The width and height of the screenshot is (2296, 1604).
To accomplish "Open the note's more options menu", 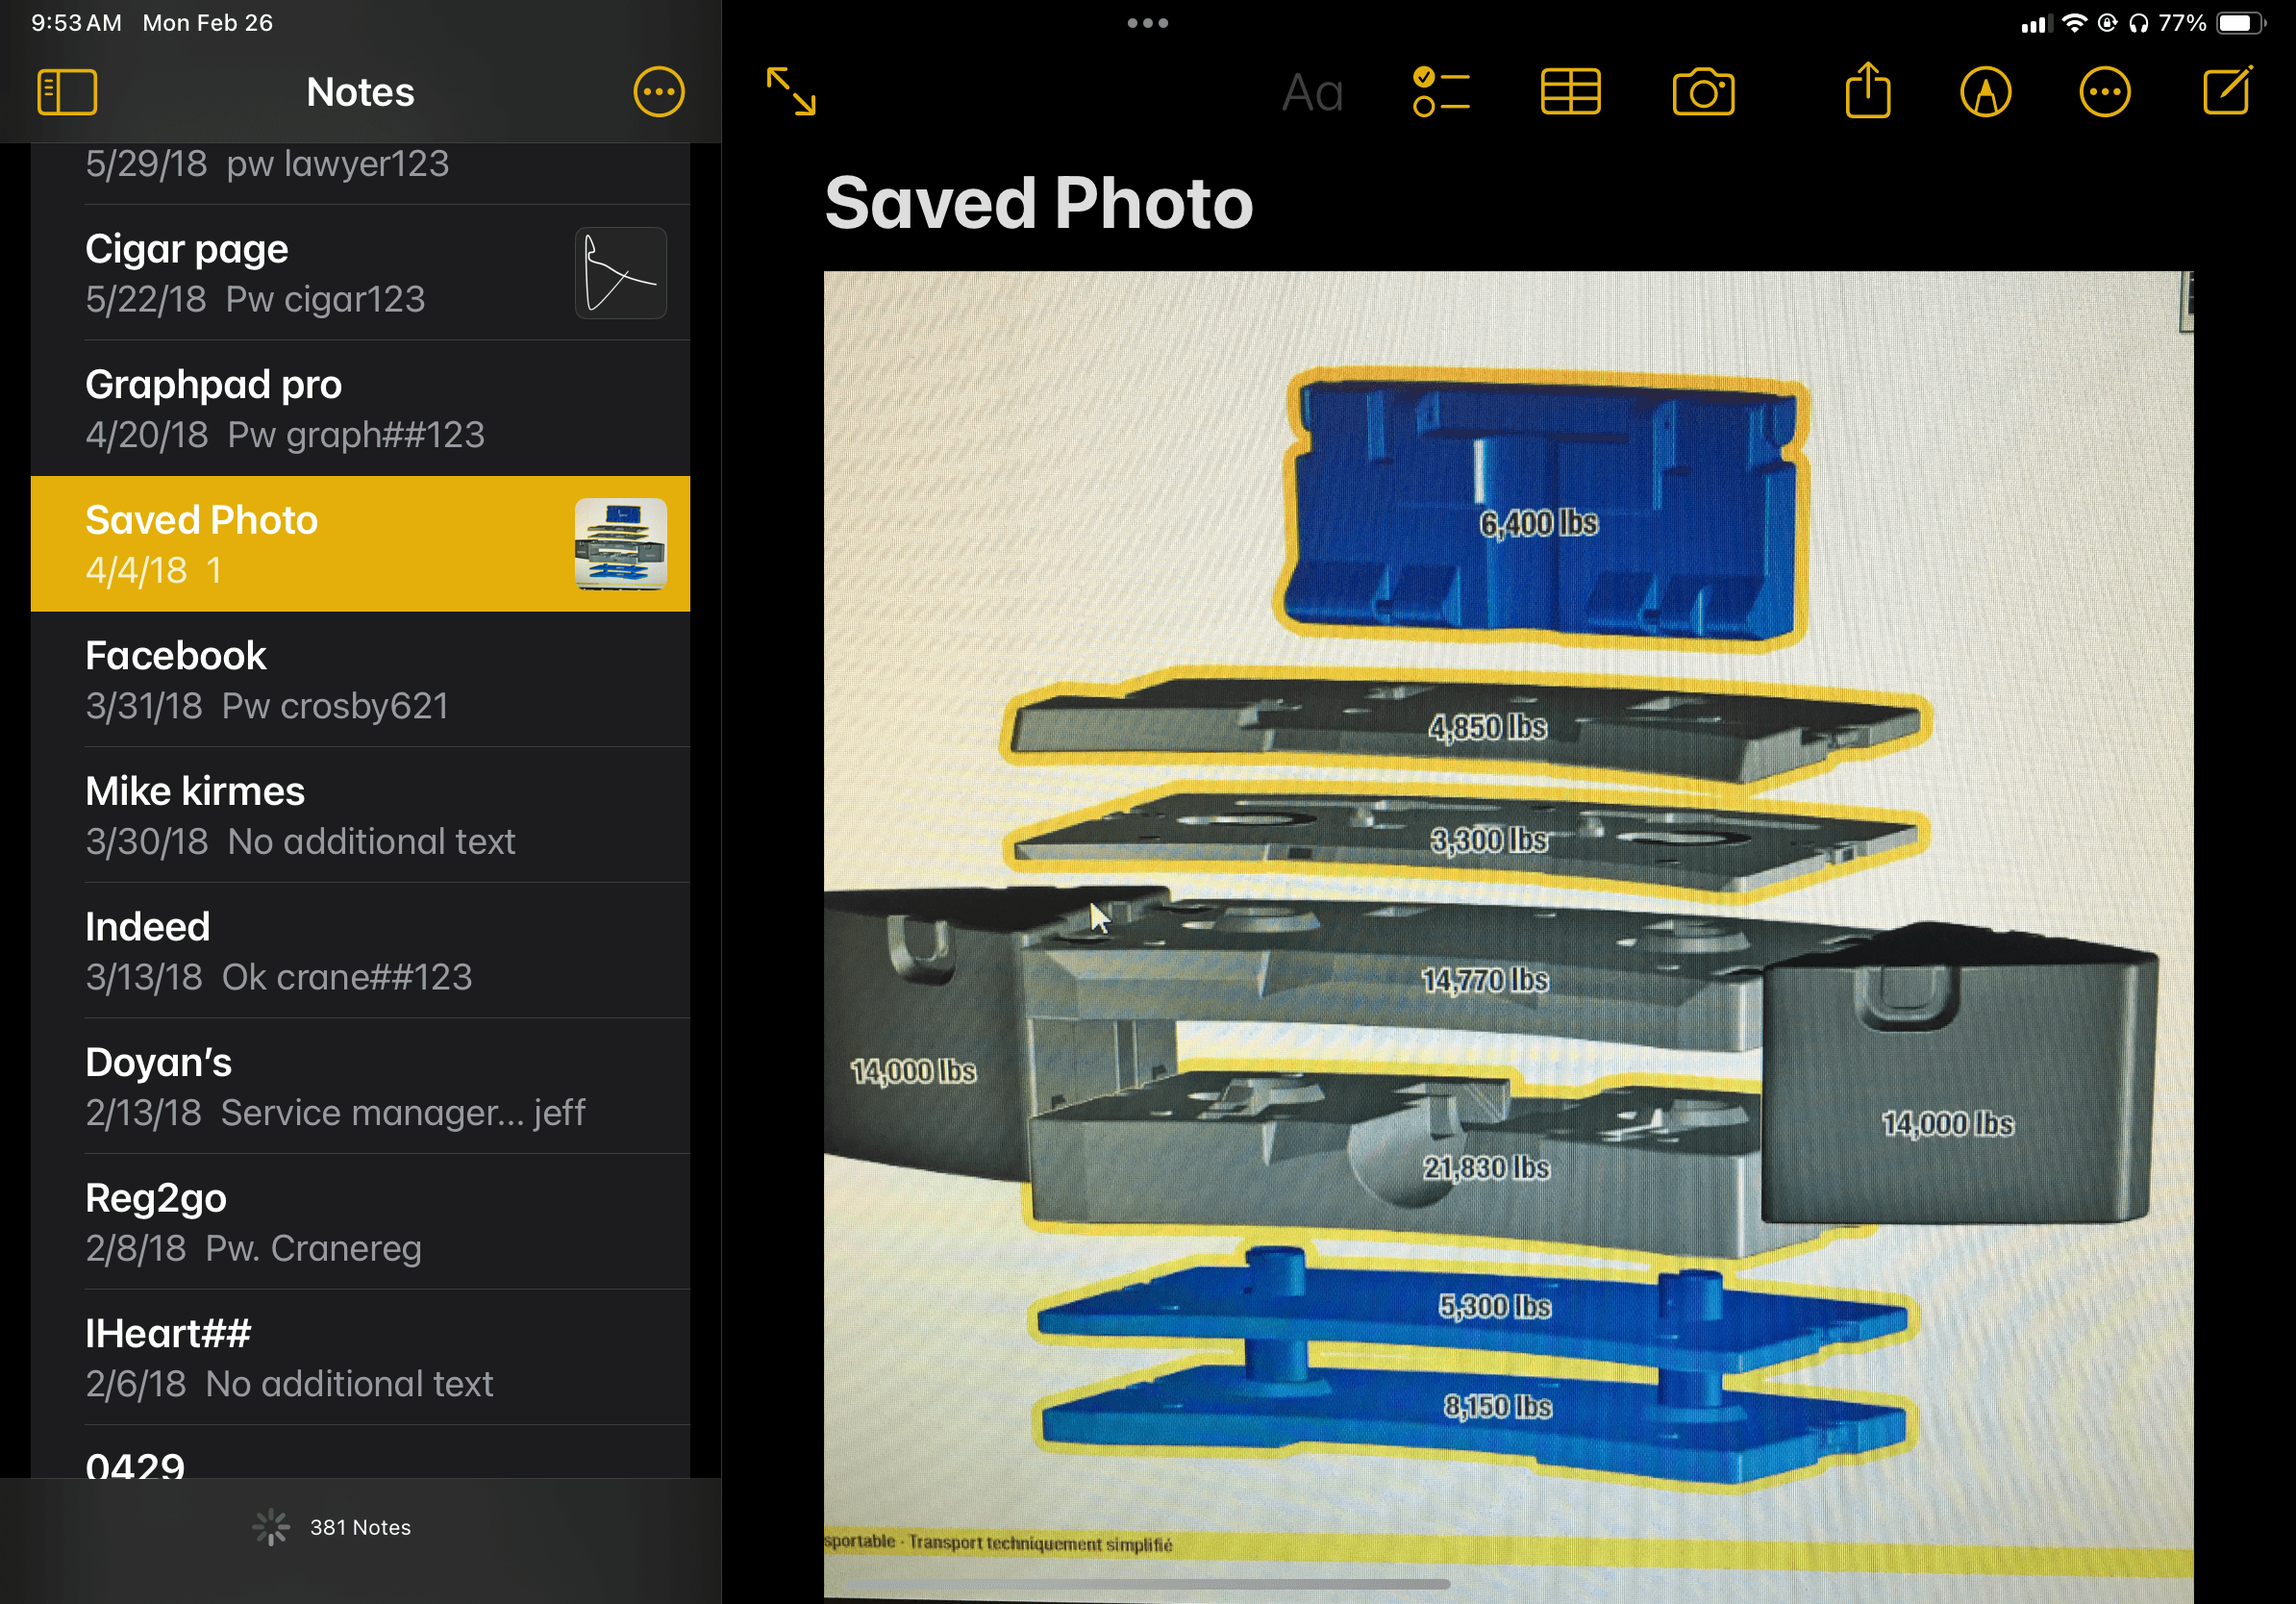I will click(x=2105, y=92).
